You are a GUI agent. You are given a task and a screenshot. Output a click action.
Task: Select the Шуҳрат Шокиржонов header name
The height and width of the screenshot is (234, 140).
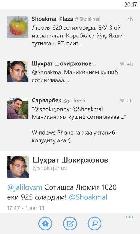70,160
